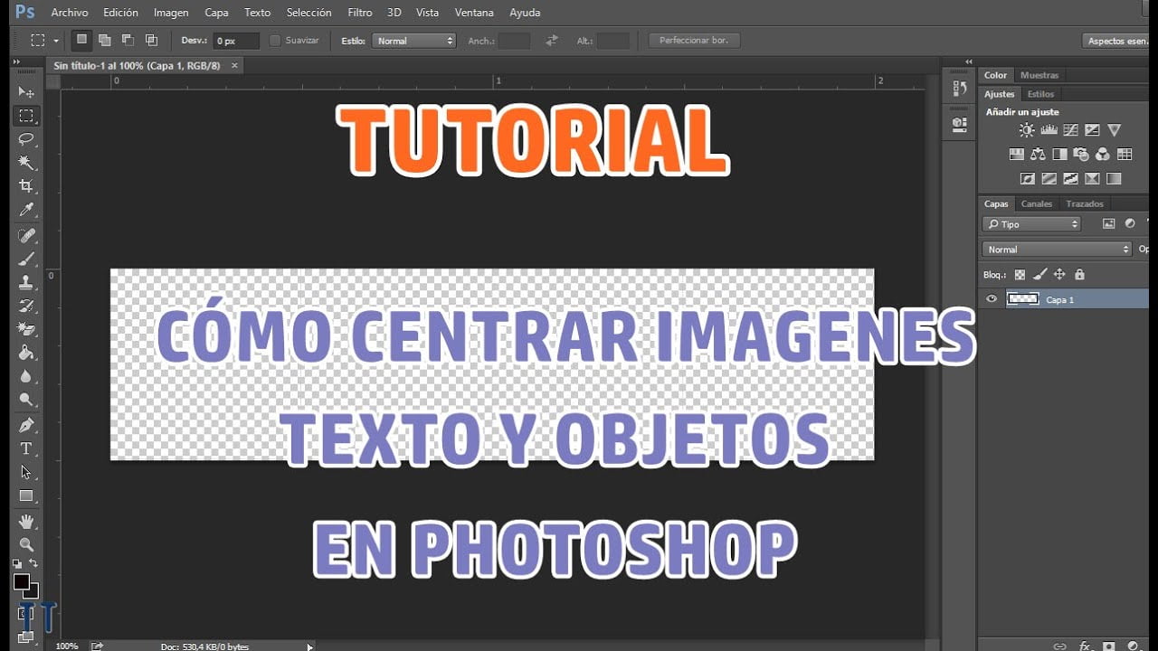Image resolution: width=1158 pixels, height=651 pixels.
Task: Select the Lasso tool
Action: (x=26, y=139)
